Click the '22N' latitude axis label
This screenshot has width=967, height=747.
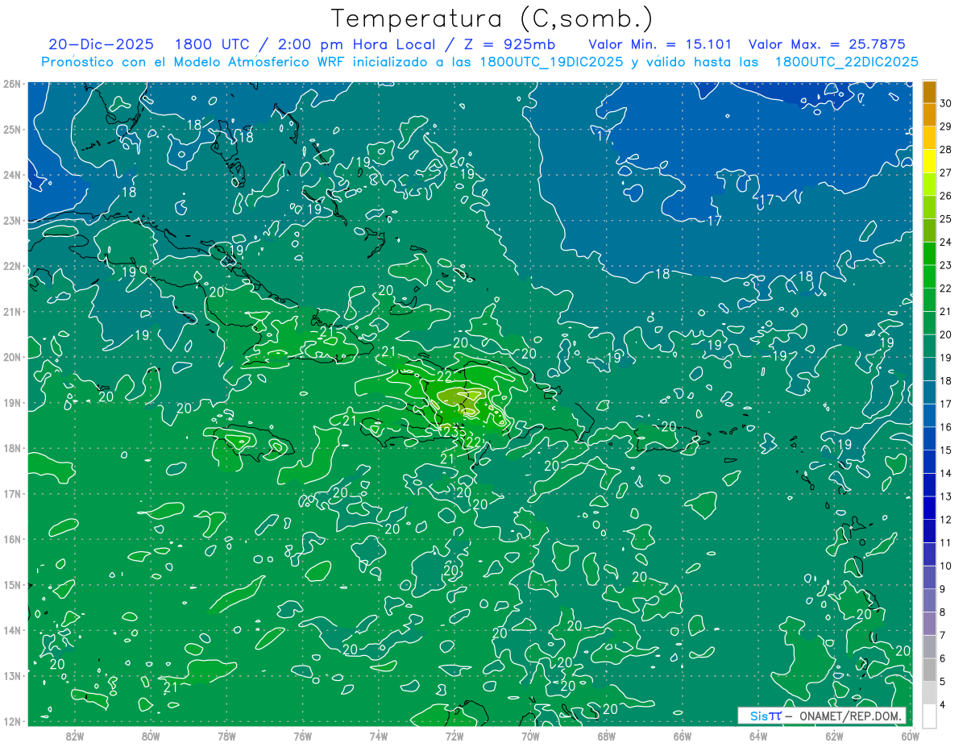pyautogui.click(x=11, y=266)
